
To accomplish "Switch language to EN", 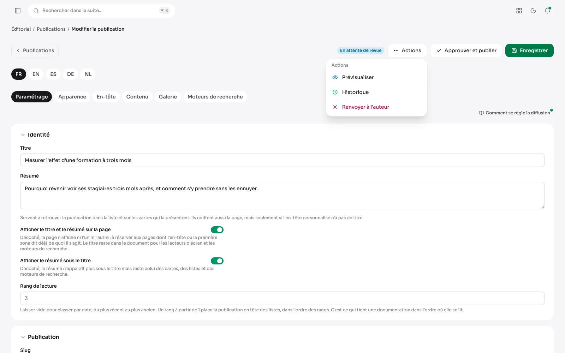I will pos(36,74).
